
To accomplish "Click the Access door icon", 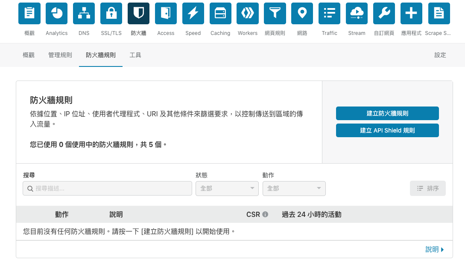I will pos(166,14).
